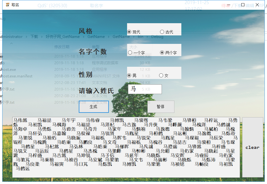The image size is (267, 184).
Task: Click the 暂停 pause button
Action: point(161,107)
